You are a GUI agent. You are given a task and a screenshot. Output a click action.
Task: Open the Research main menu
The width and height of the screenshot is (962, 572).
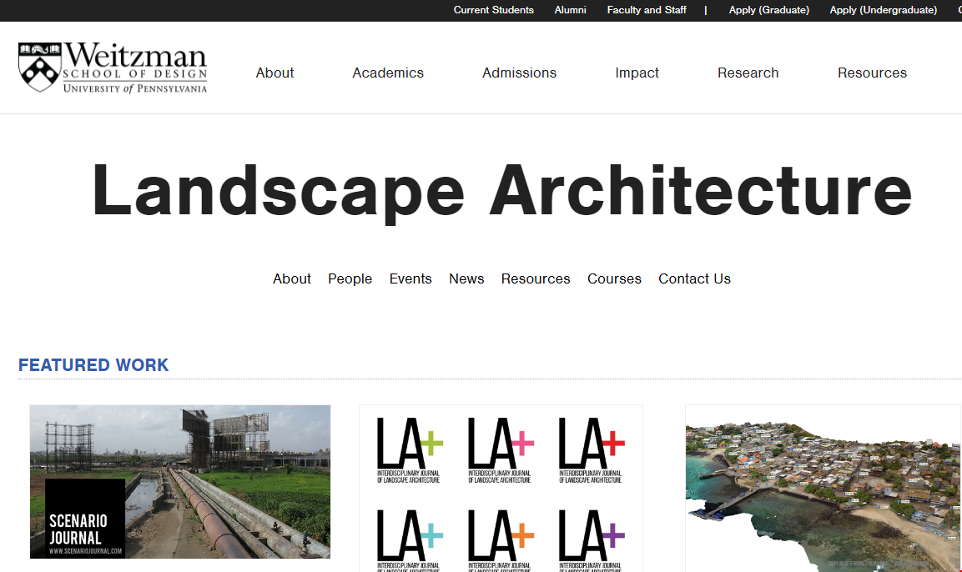tap(748, 73)
